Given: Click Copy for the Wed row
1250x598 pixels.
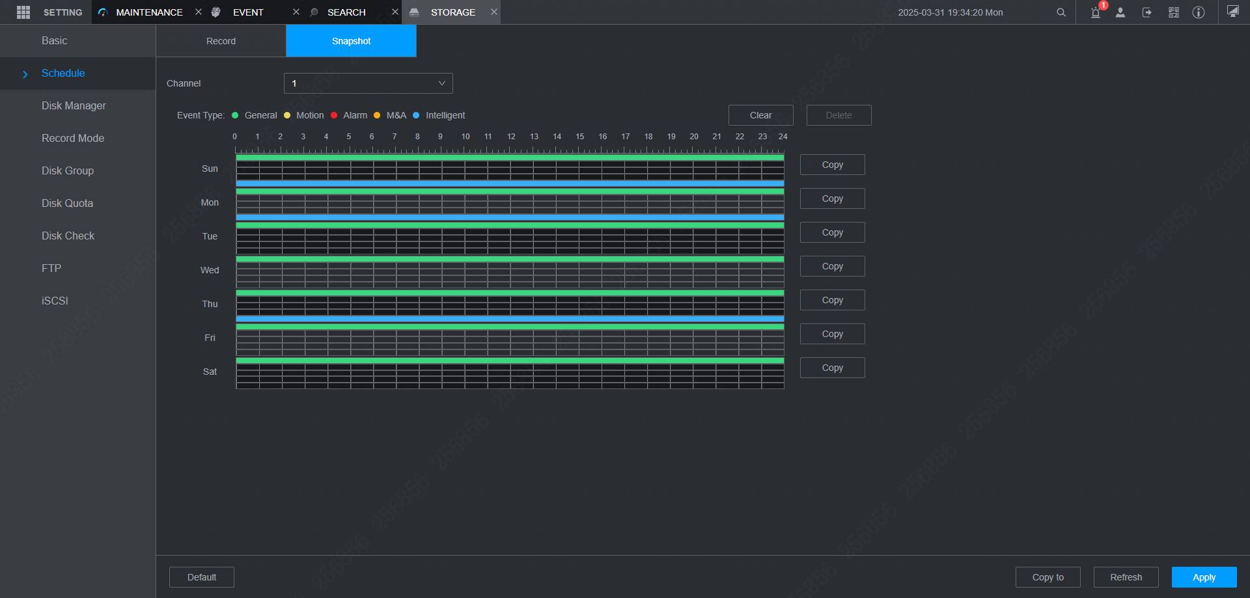Looking at the screenshot, I should [x=833, y=266].
